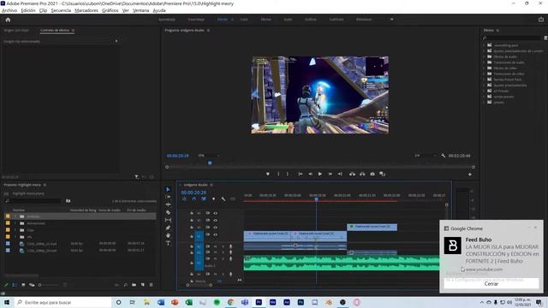Expand Ajustes preestablecidos de Lumetri folder
The image size is (548, 308).
coord(485,51)
